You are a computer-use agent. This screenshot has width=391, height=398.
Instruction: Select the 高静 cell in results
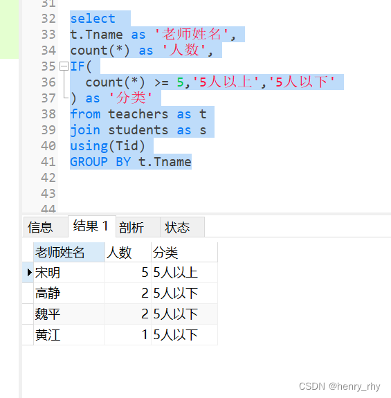(x=69, y=293)
